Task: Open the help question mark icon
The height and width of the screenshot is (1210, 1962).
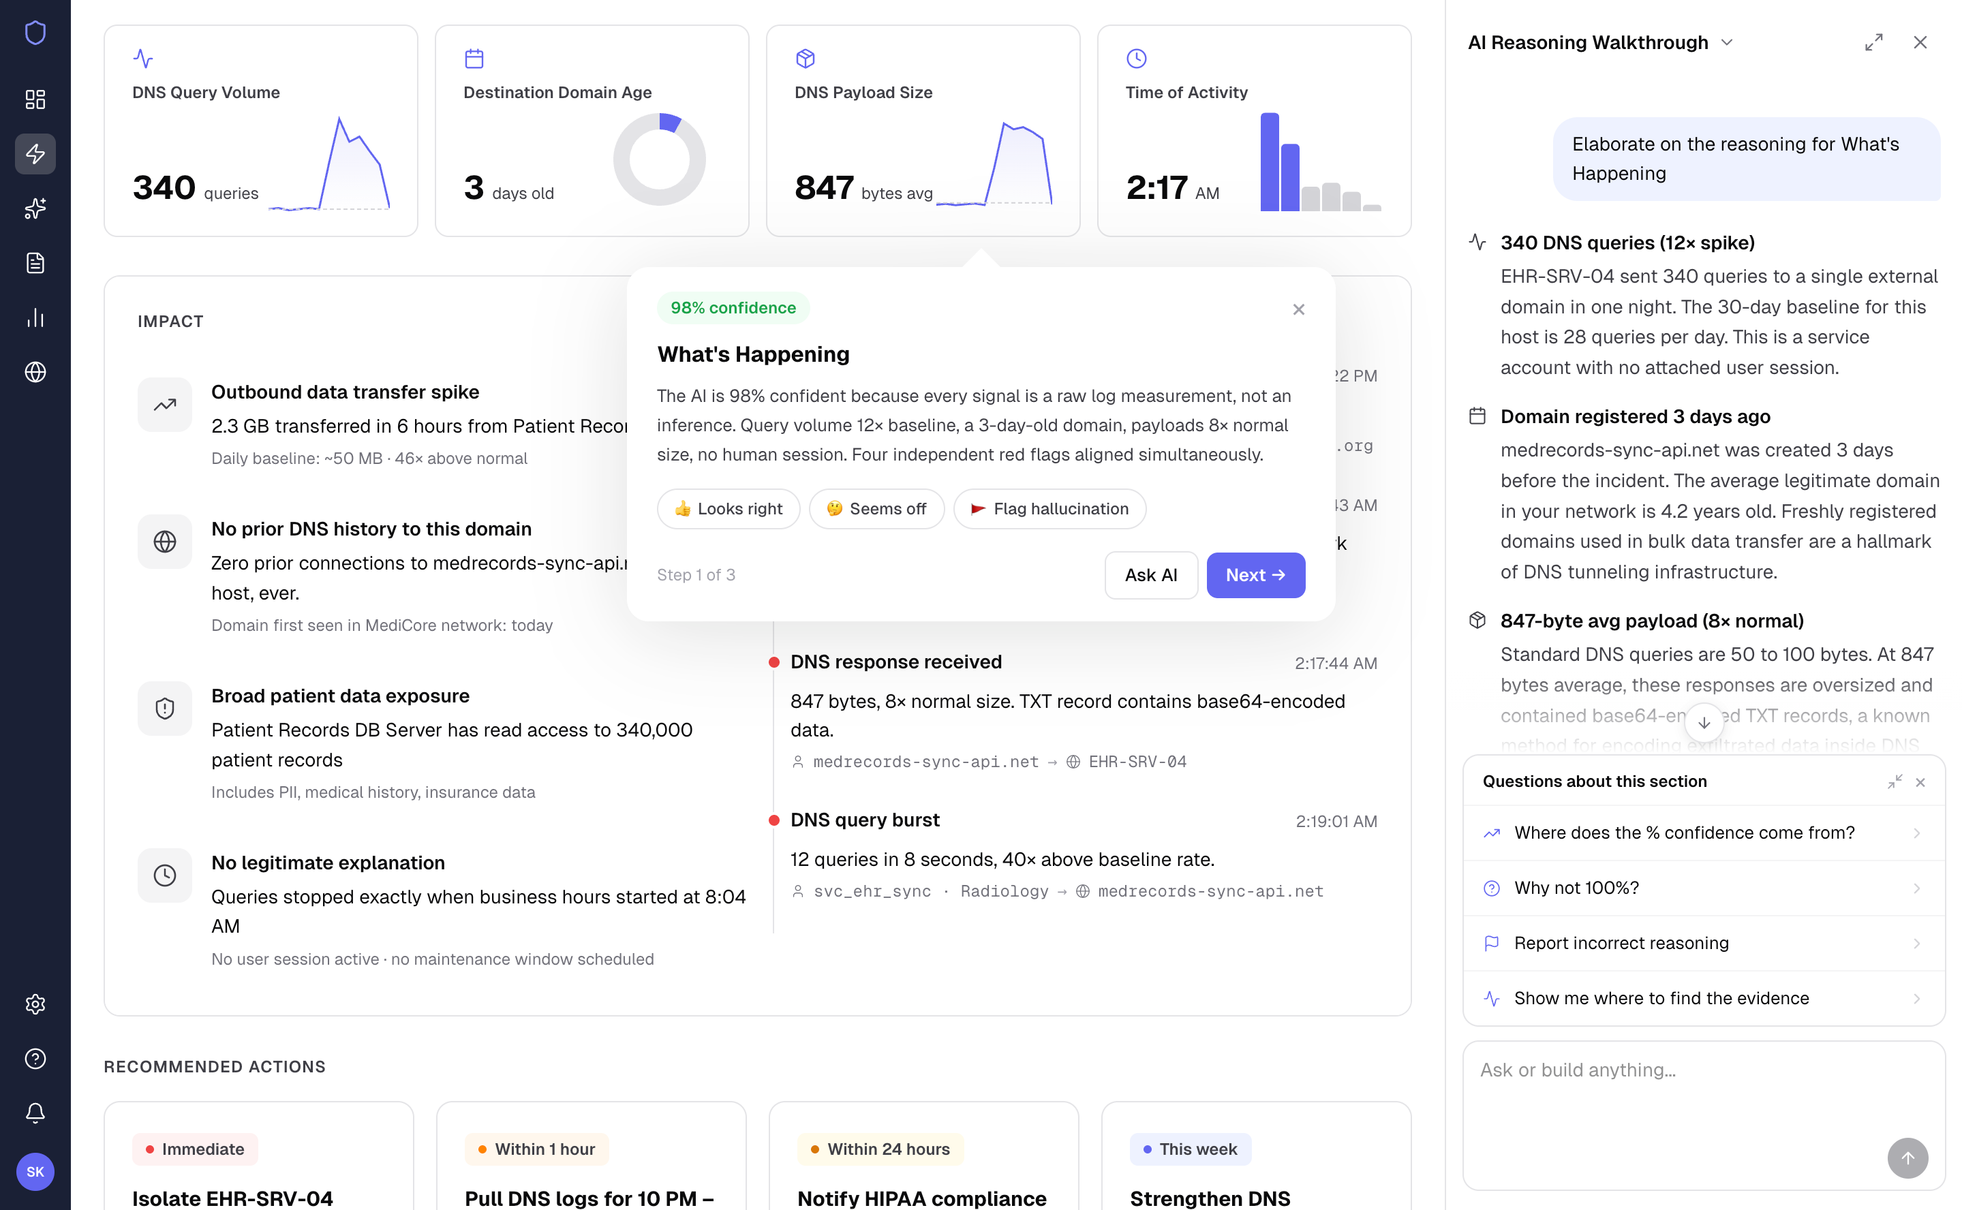Action: pyautogui.click(x=35, y=1059)
